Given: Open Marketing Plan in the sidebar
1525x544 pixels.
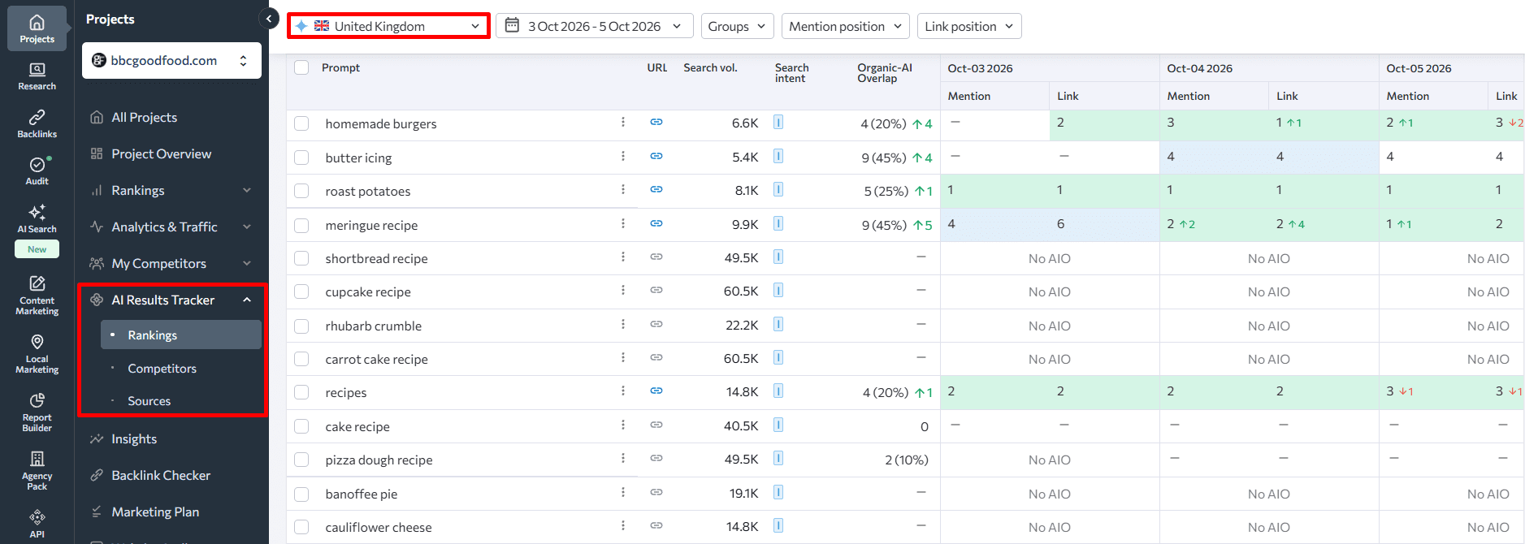Looking at the screenshot, I should [x=155, y=512].
